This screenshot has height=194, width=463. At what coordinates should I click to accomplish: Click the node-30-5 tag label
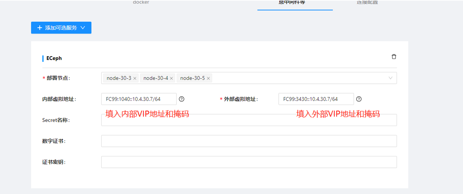(192, 78)
